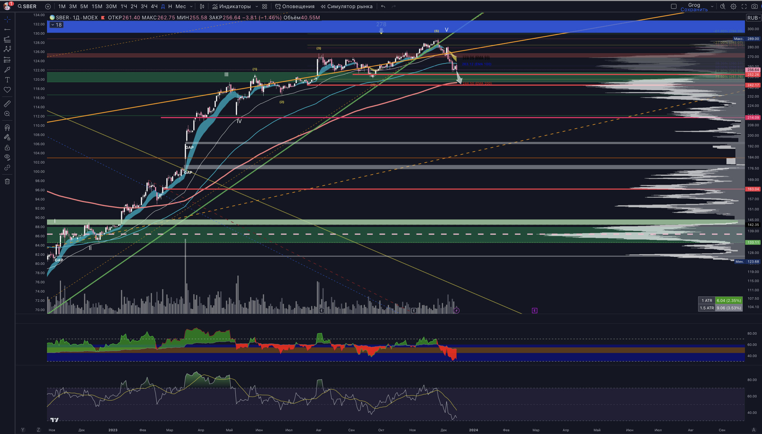
Task: Enter fullscreen mode
Action: (x=744, y=6)
